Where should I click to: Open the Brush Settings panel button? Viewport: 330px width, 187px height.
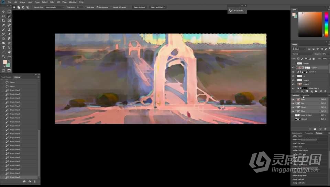(x=237, y=11)
